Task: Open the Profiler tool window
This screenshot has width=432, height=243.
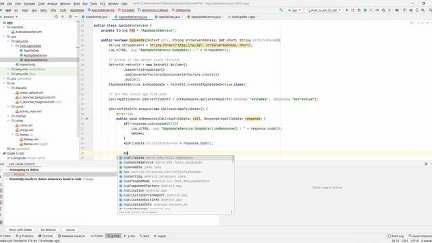Action: click(97, 236)
